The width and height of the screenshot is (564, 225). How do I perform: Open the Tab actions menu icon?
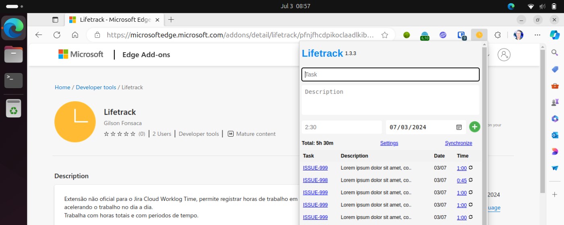(x=55, y=20)
